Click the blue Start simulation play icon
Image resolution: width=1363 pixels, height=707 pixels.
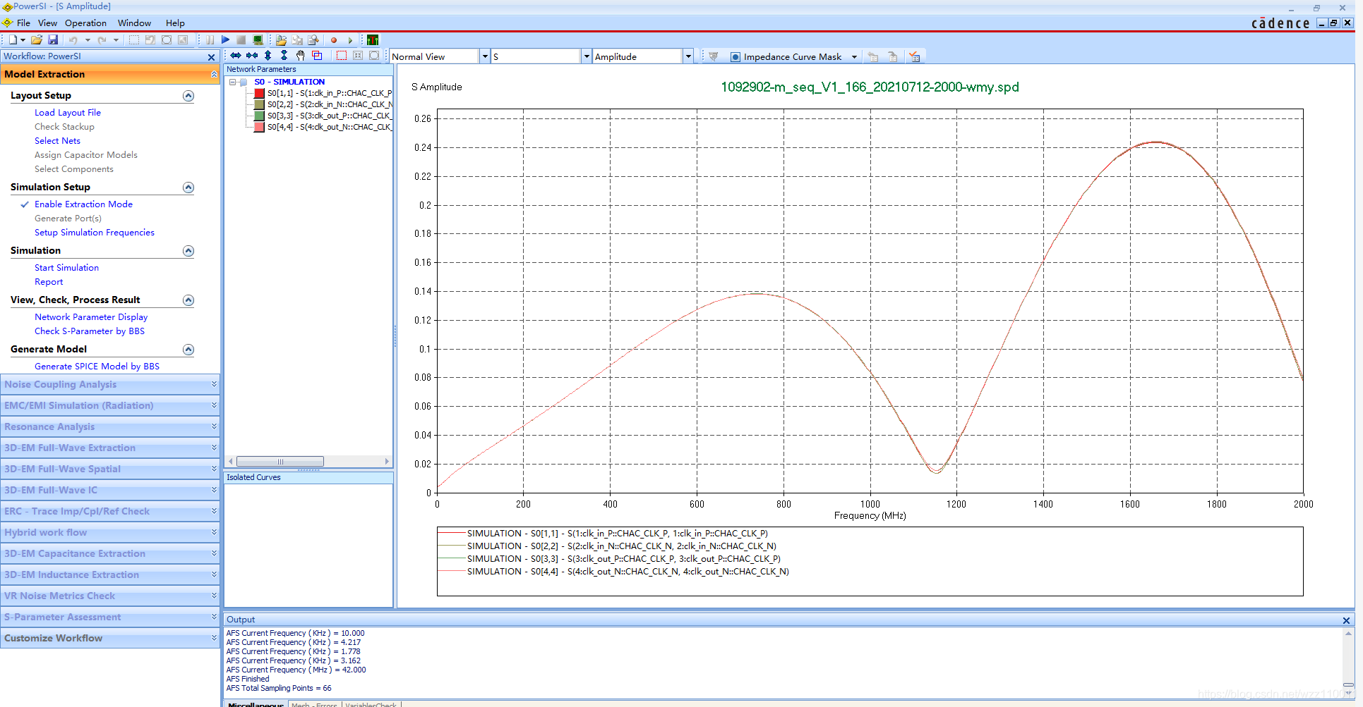coord(225,40)
